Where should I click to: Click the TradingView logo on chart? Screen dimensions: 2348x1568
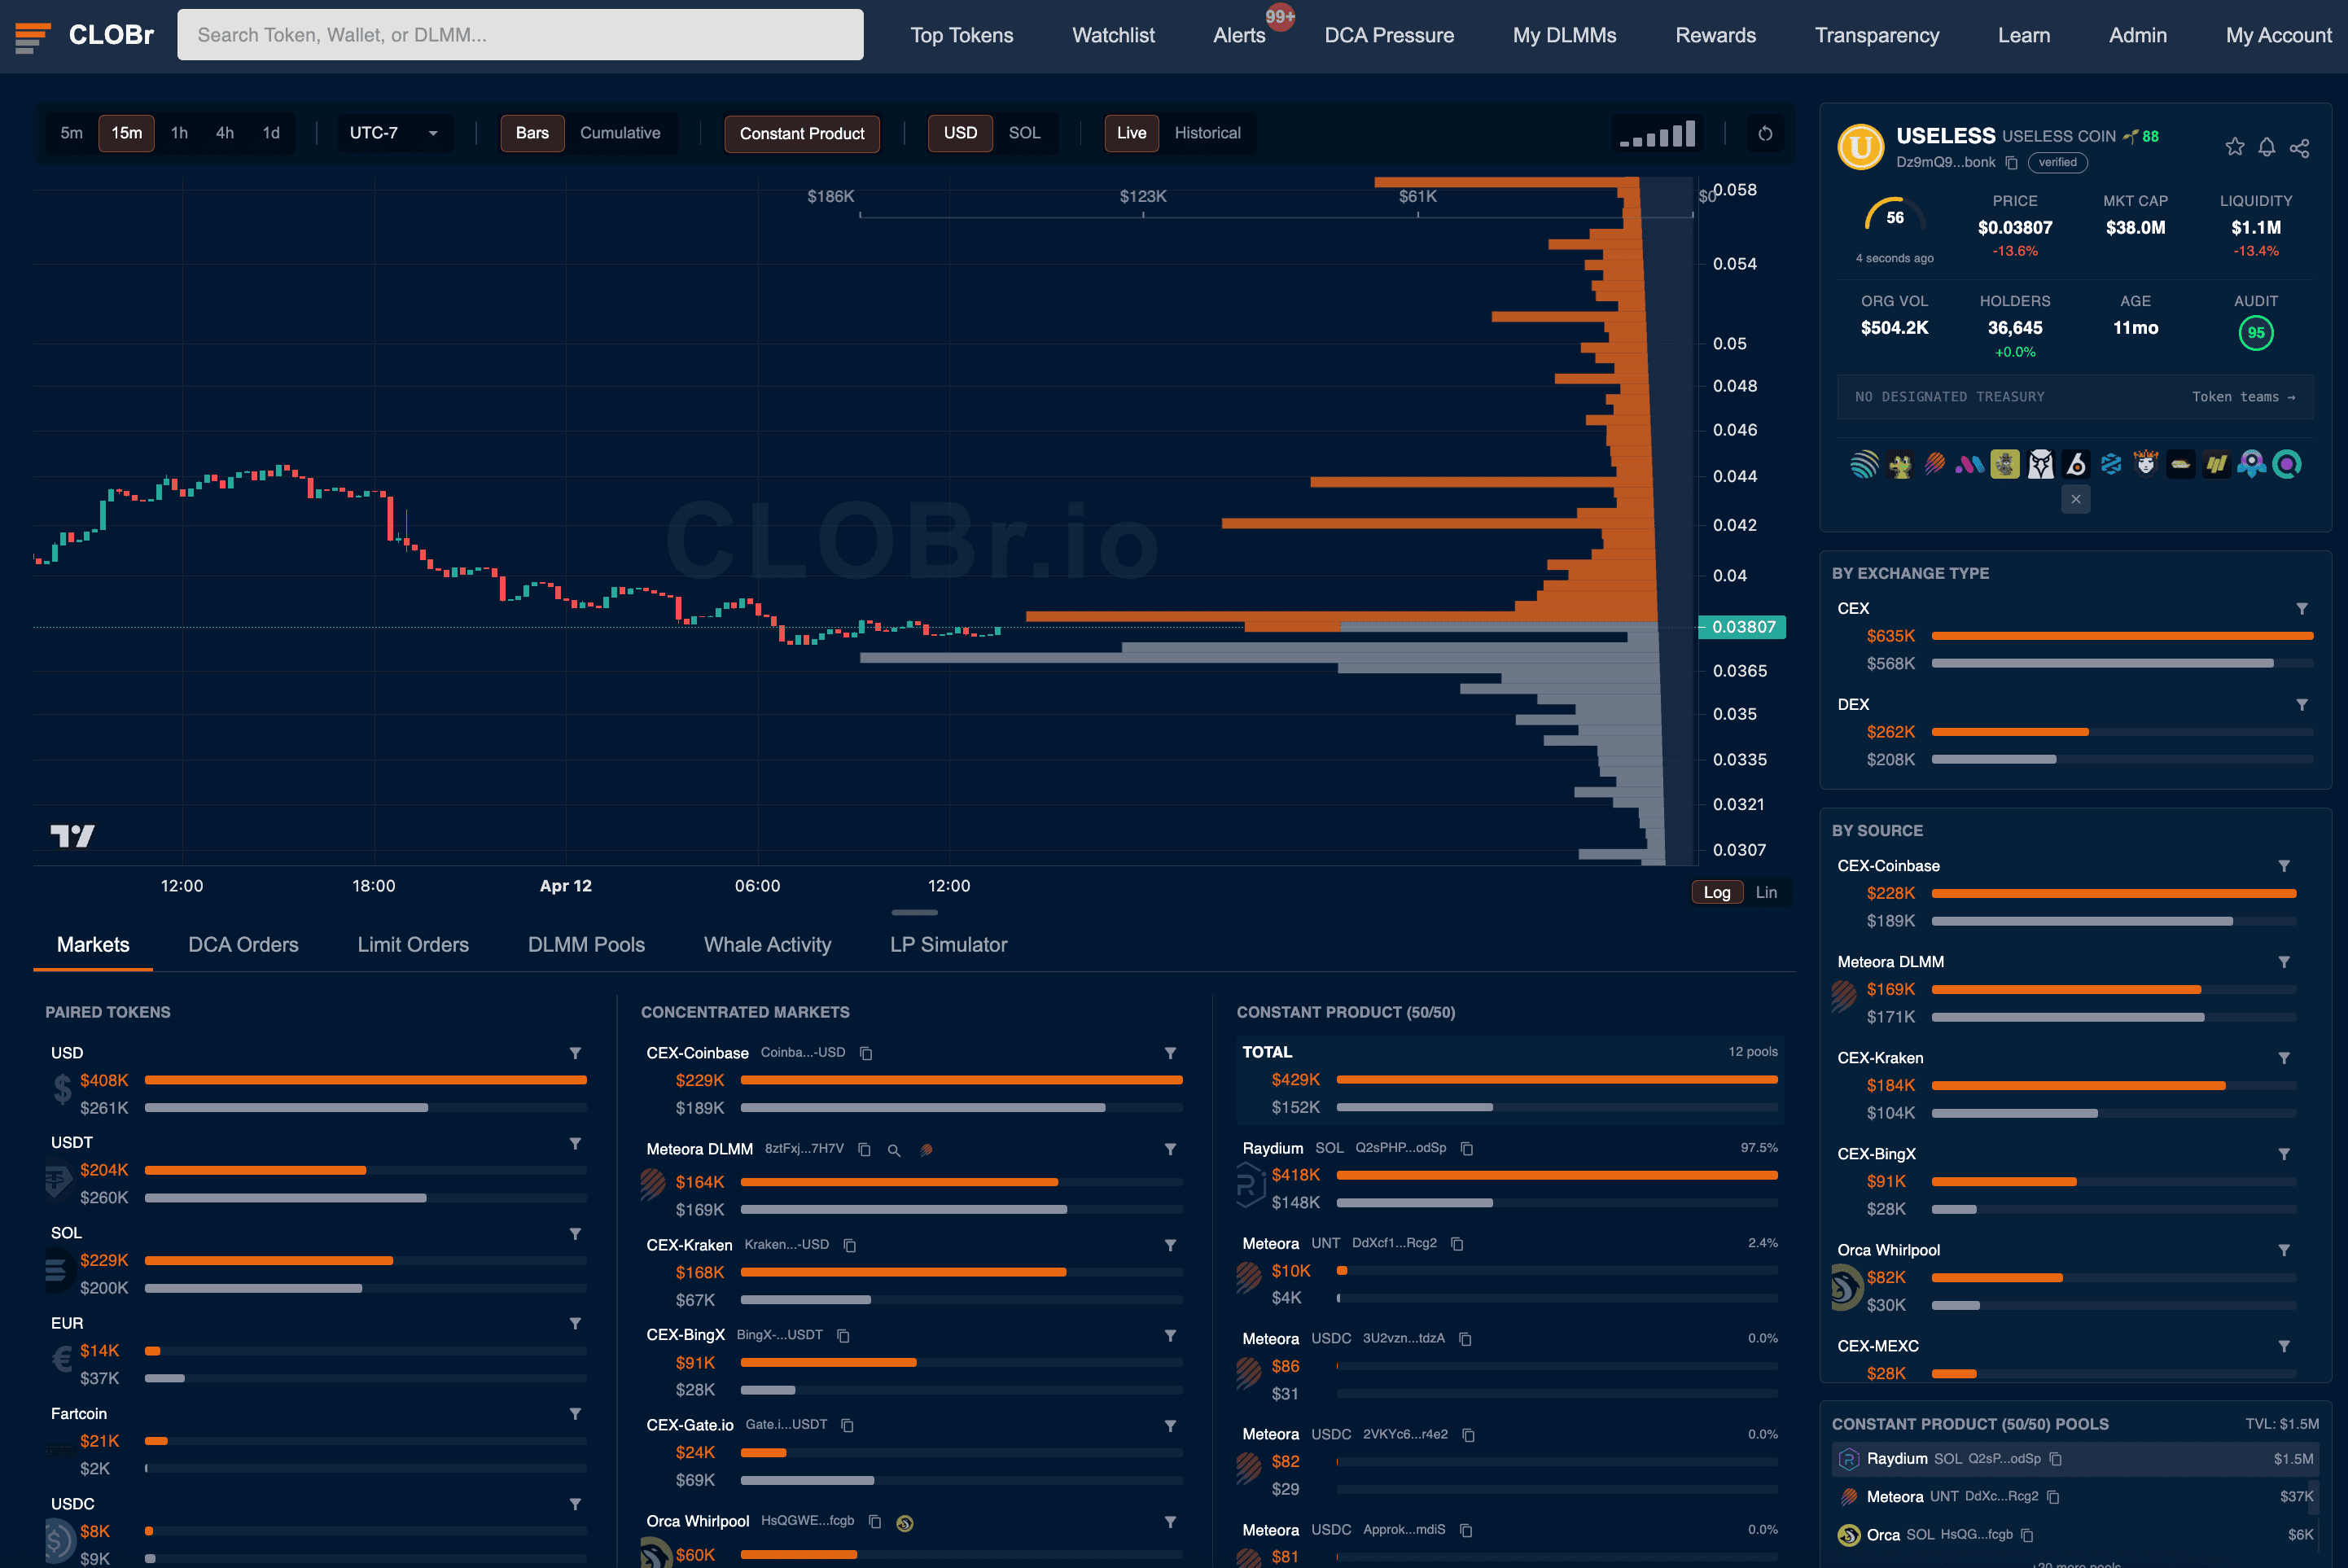coord(72,835)
